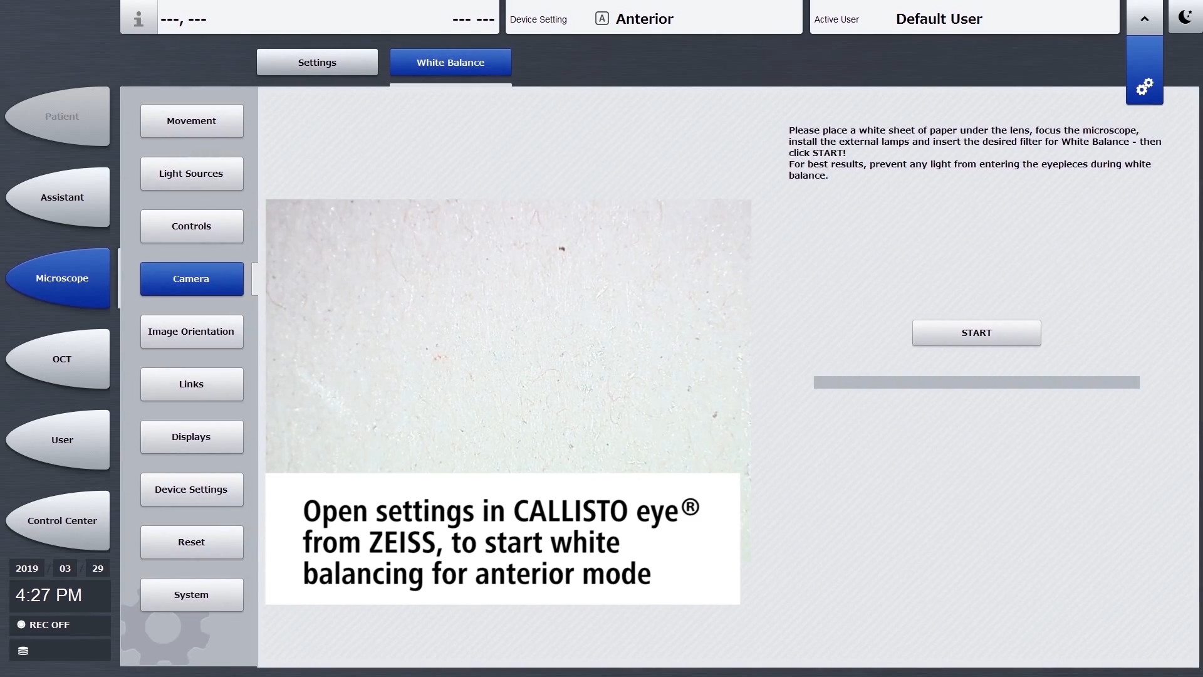Toggle night mode moon icon

coord(1185,17)
